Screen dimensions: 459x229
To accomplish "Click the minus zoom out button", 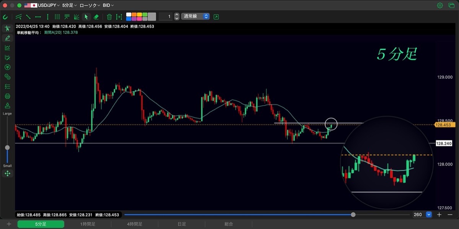I will (x=449, y=215).
